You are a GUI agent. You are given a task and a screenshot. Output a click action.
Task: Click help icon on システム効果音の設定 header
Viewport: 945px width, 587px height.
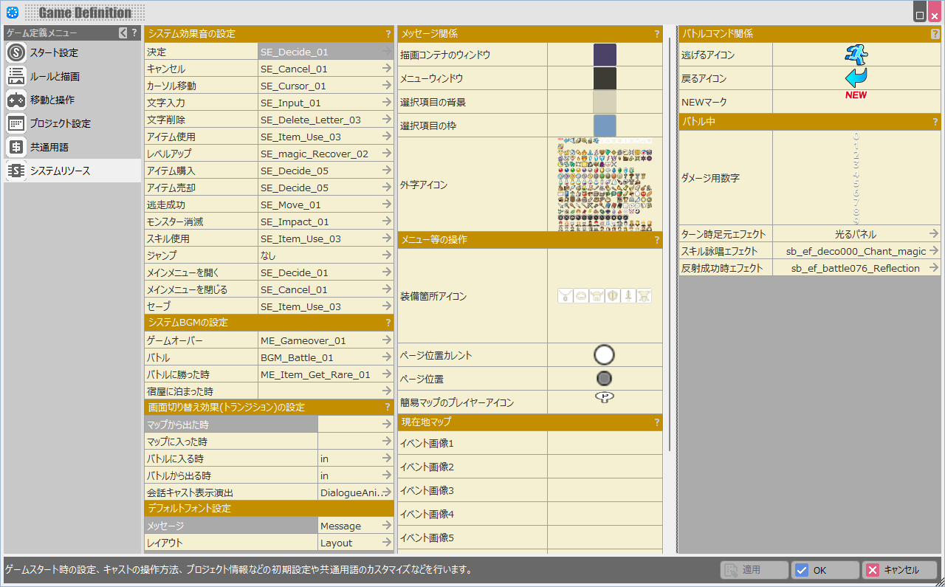click(x=388, y=34)
